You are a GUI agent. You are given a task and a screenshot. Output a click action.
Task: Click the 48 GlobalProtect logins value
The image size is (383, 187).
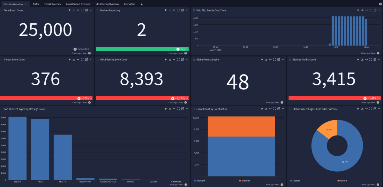[x=237, y=82]
